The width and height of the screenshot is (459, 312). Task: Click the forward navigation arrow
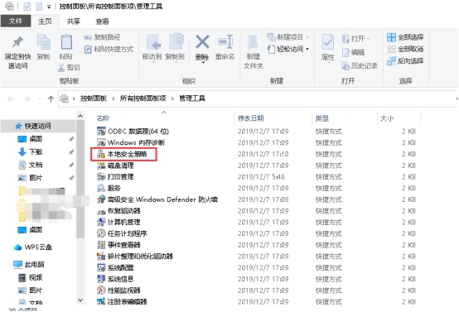point(27,98)
